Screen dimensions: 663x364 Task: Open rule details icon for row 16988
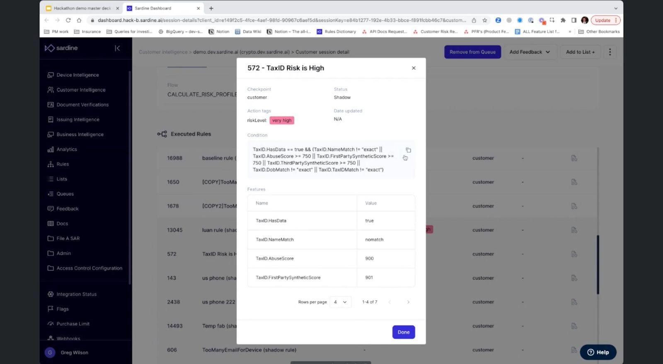pos(574,158)
